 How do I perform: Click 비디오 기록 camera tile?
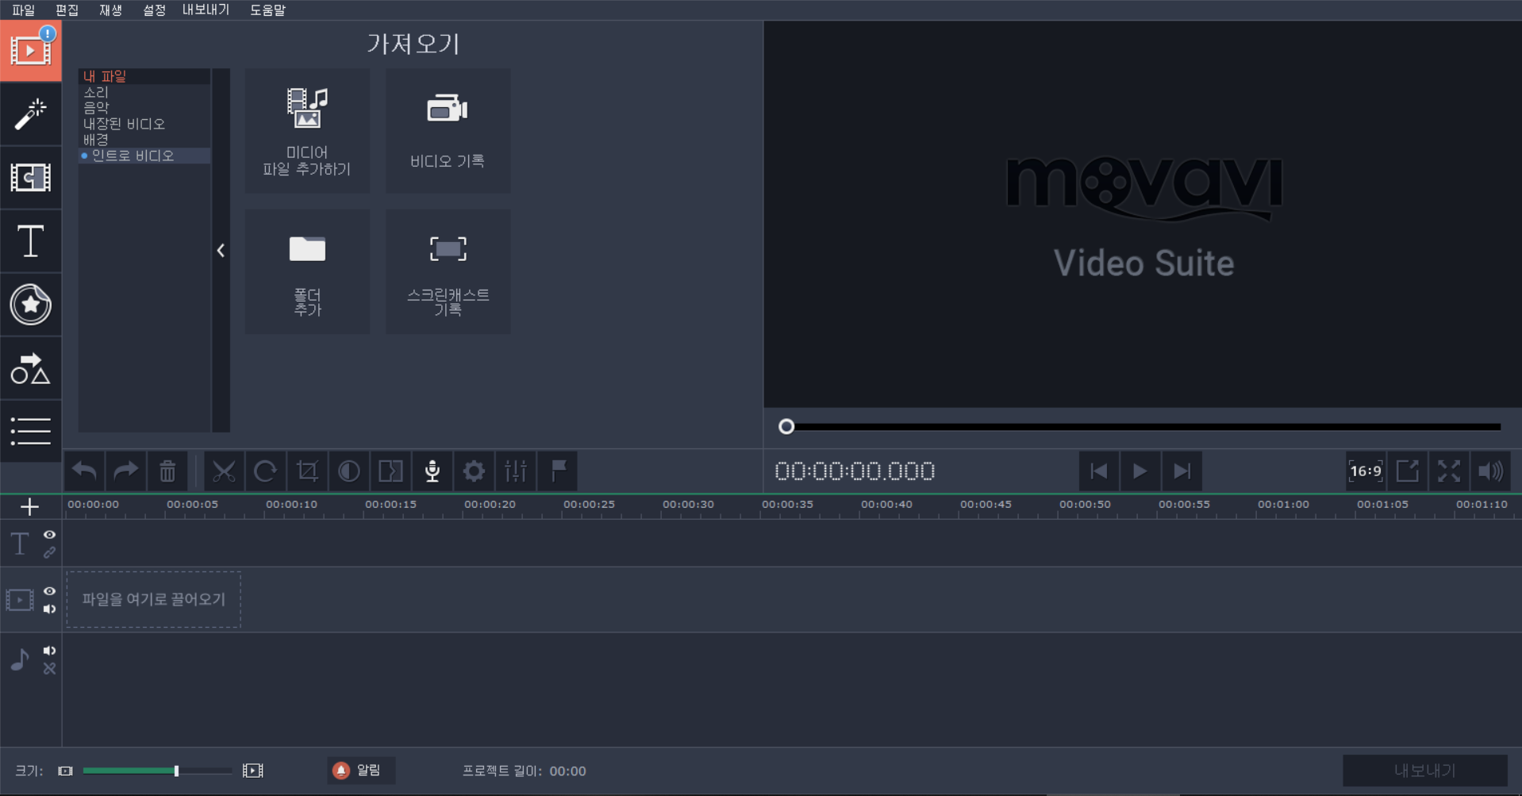coord(448,131)
